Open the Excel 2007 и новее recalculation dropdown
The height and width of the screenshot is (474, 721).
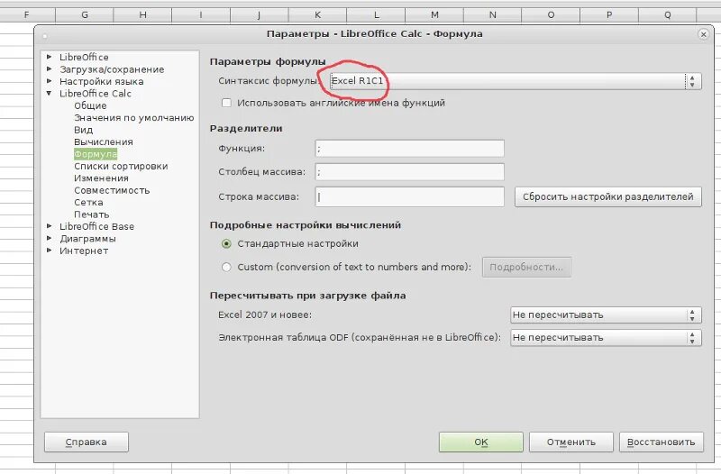coord(606,314)
